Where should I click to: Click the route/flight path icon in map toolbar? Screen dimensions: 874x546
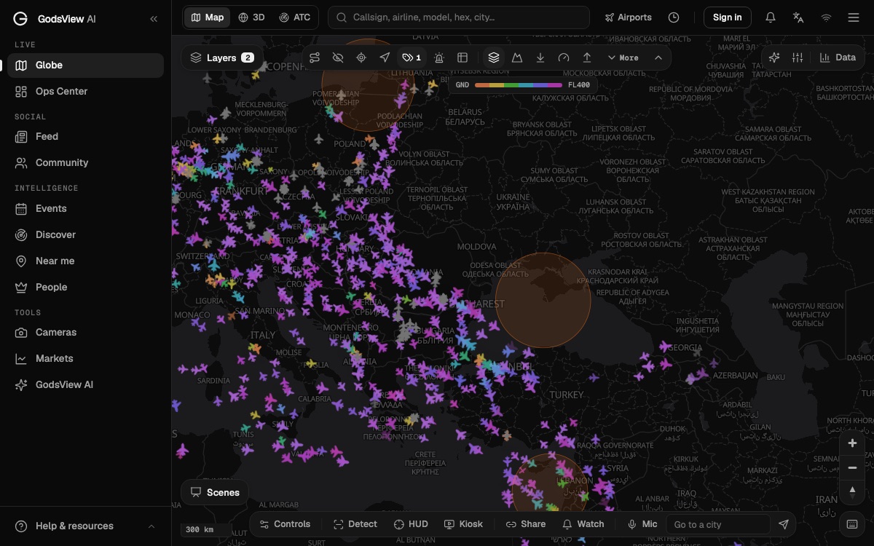pos(315,58)
